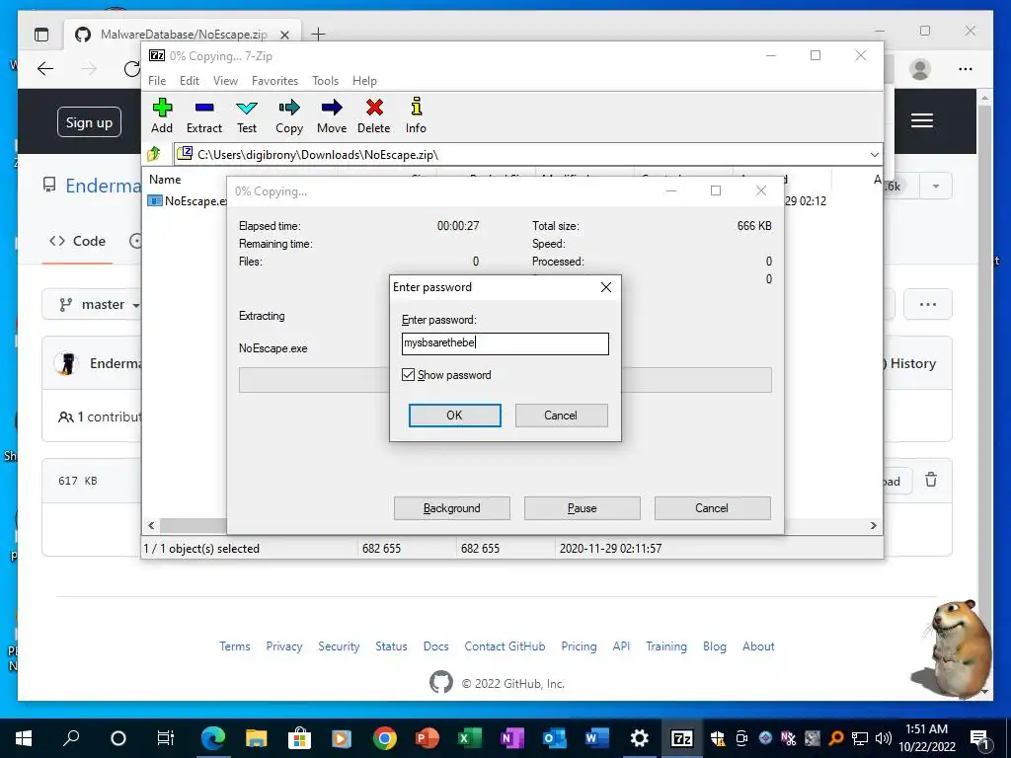Open Windows Search from the taskbar
This screenshot has width=1011, height=758.
[x=71, y=738]
